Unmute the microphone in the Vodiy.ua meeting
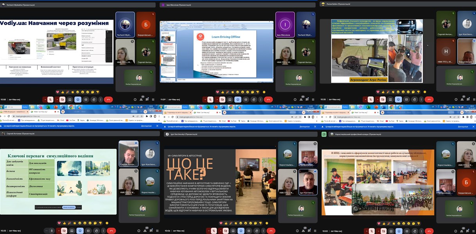Viewport: 476px width, 234px height. [50, 99]
